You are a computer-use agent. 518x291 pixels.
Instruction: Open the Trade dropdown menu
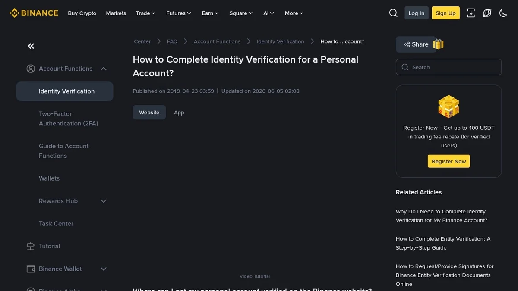click(145, 13)
